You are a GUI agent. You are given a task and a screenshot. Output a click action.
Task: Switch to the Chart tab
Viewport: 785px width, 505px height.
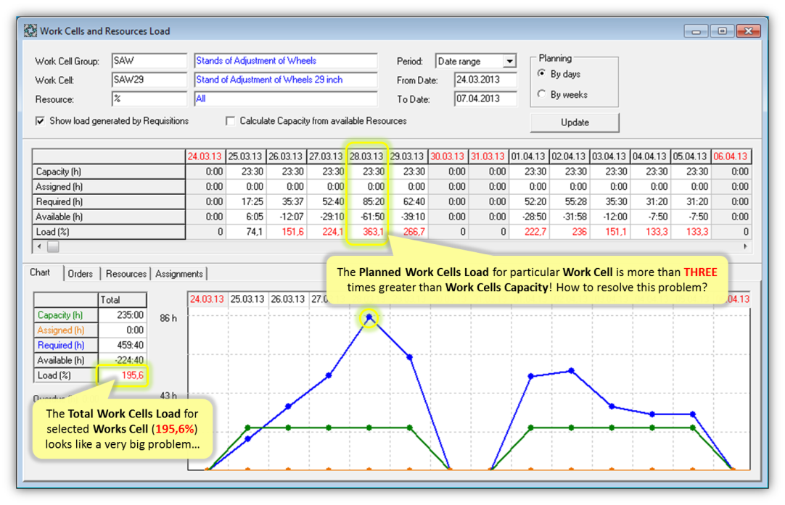coord(40,272)
